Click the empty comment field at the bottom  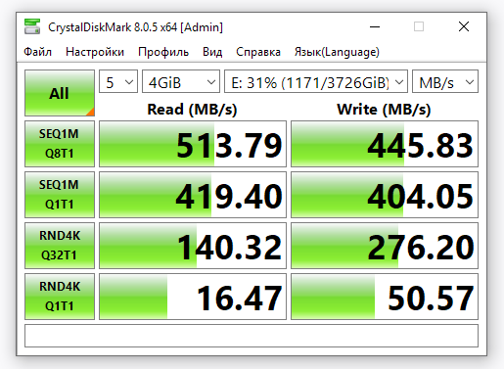coord(252,336)
